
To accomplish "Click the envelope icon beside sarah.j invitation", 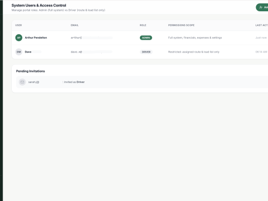I will 23,82.
